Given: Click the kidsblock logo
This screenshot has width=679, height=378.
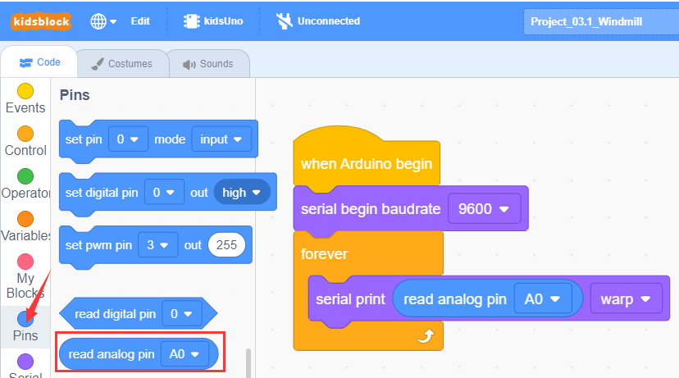Looking at the screenshot, I should [x=41, y=20].
